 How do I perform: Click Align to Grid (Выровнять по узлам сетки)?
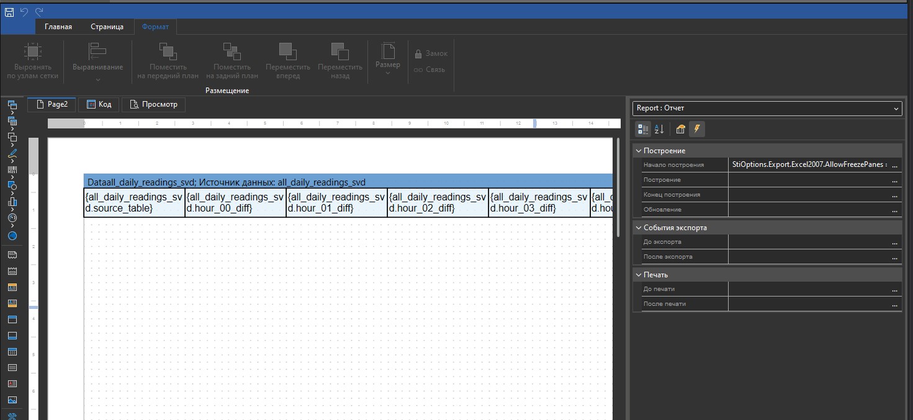tap(33, 61)
